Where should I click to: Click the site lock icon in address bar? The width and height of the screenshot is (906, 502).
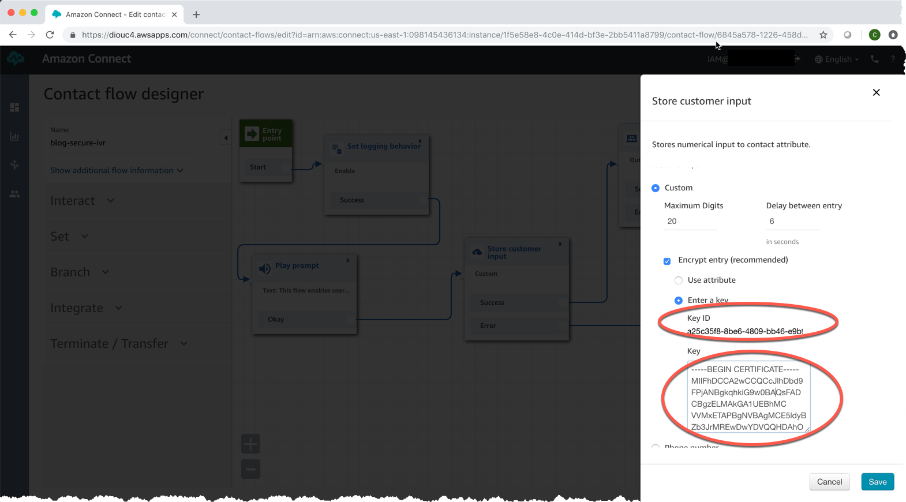point(73,35)
